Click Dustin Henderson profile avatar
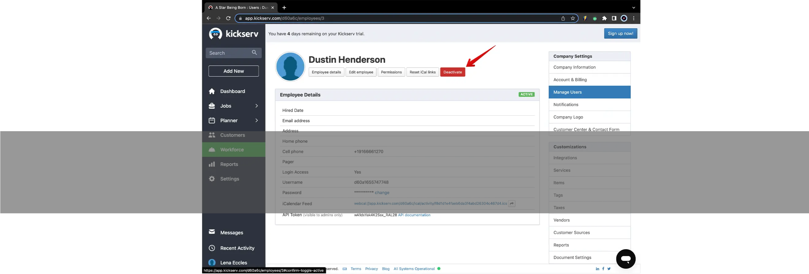The height and width of the screenshot is (274, 809). point(290,66)
